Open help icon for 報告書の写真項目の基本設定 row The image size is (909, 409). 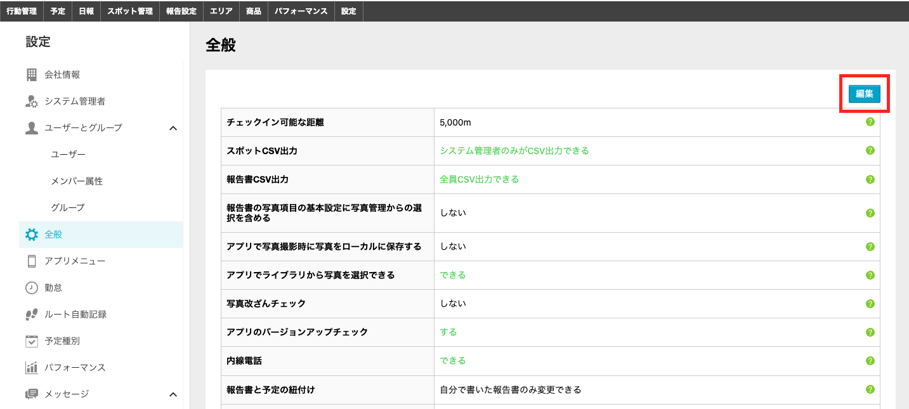coord(870,213)
